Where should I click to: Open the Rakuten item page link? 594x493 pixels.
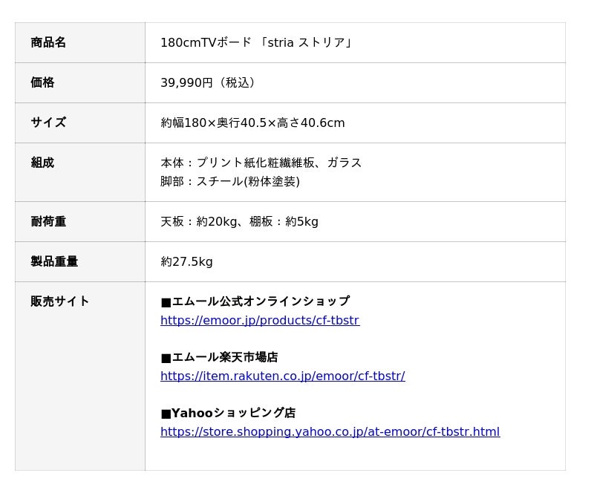click(282, 376)
